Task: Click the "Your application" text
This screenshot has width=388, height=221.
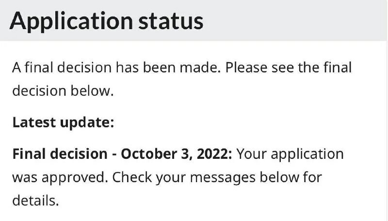Action: click(291, 154)
